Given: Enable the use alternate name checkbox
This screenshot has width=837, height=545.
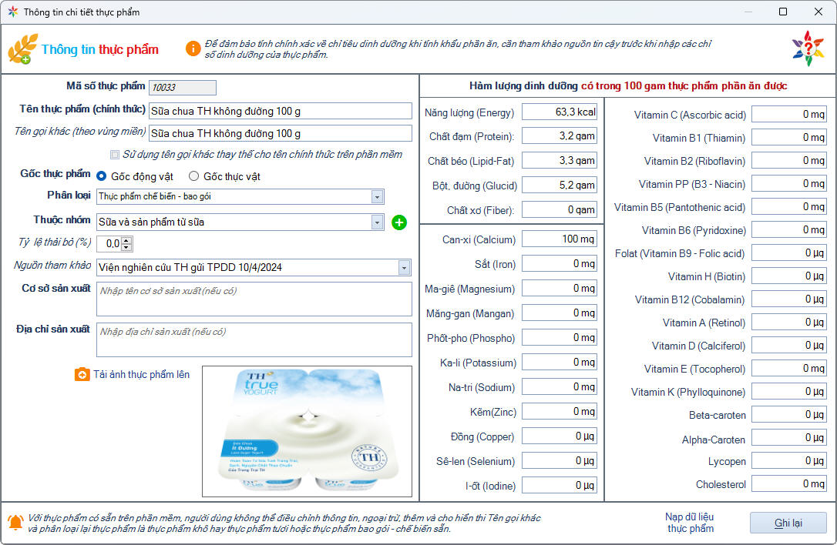Looking at the screenshot, I should pyautogui.click(x=115, y=155).
